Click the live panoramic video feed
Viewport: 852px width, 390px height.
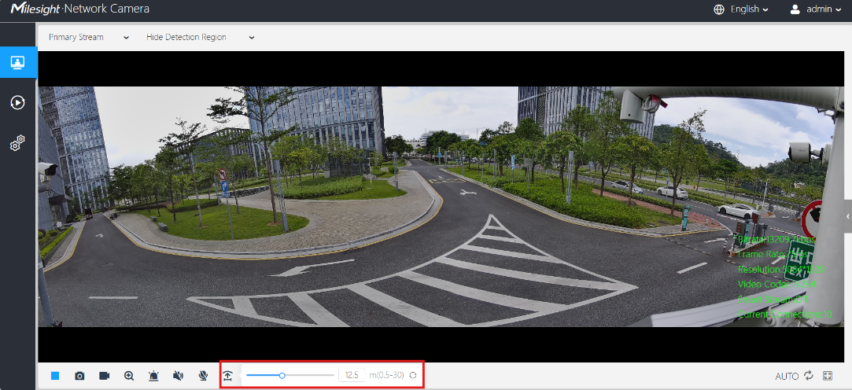[441, 207]
